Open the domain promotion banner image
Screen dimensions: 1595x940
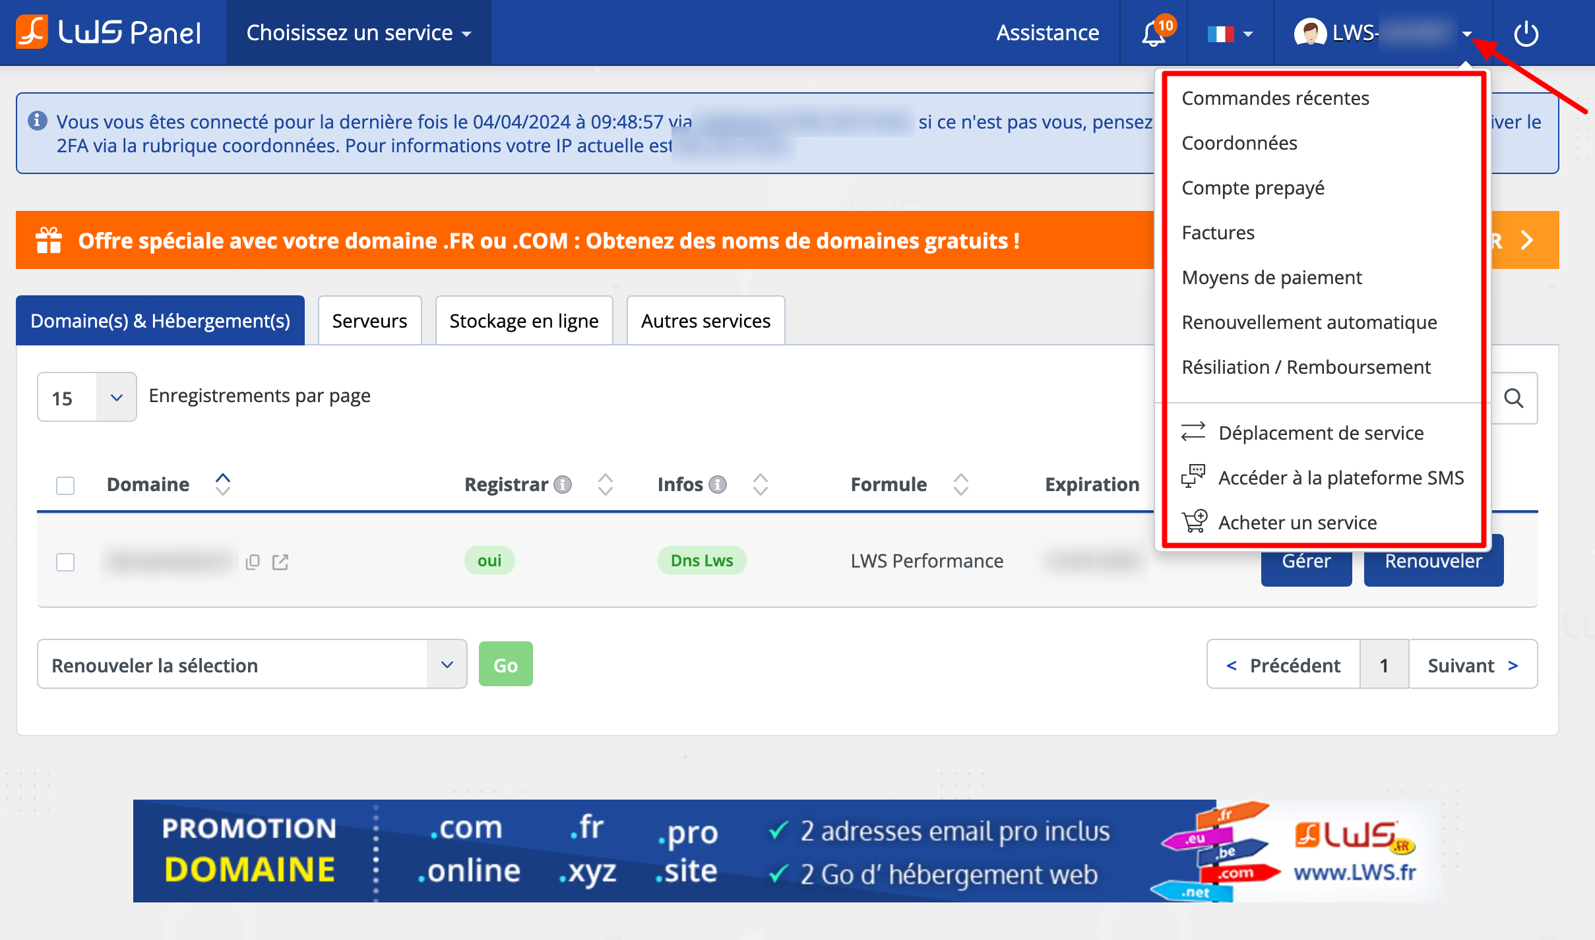coord(787,850)
